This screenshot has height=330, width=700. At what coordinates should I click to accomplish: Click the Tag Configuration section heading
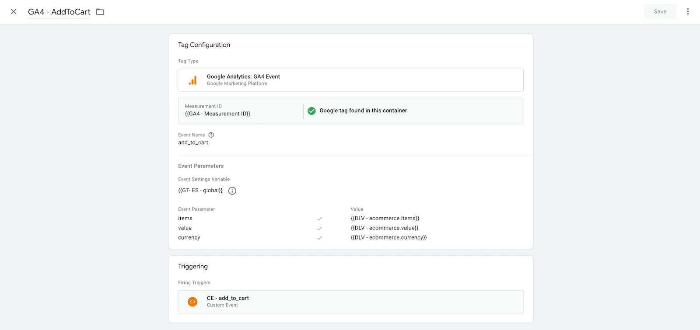204,45
